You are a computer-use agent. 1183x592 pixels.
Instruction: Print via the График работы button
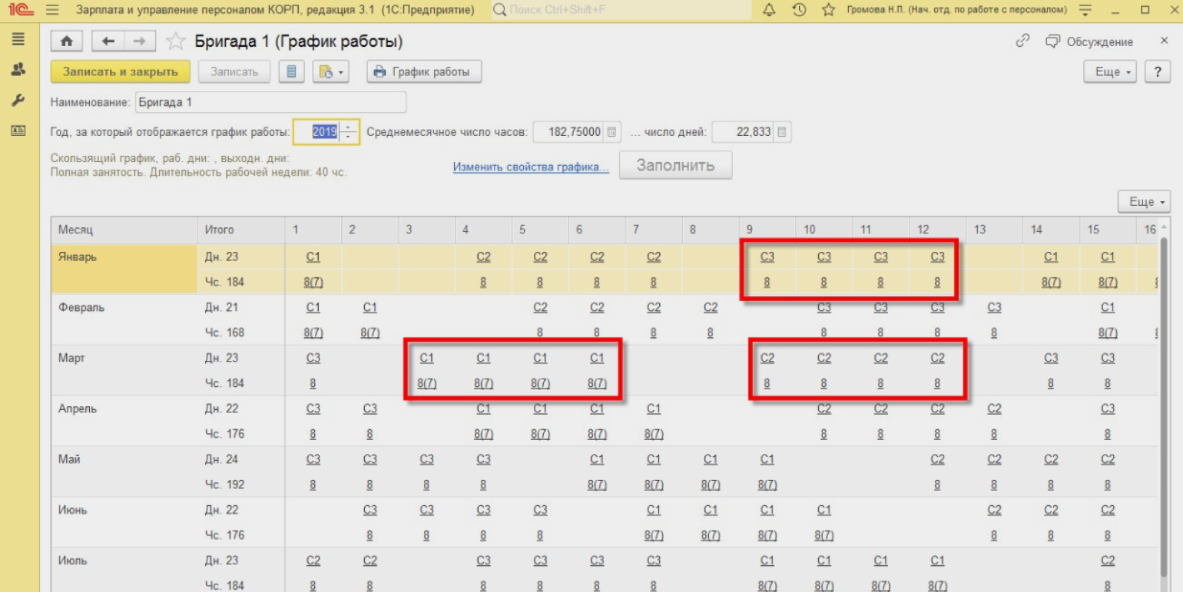(423, 71)
